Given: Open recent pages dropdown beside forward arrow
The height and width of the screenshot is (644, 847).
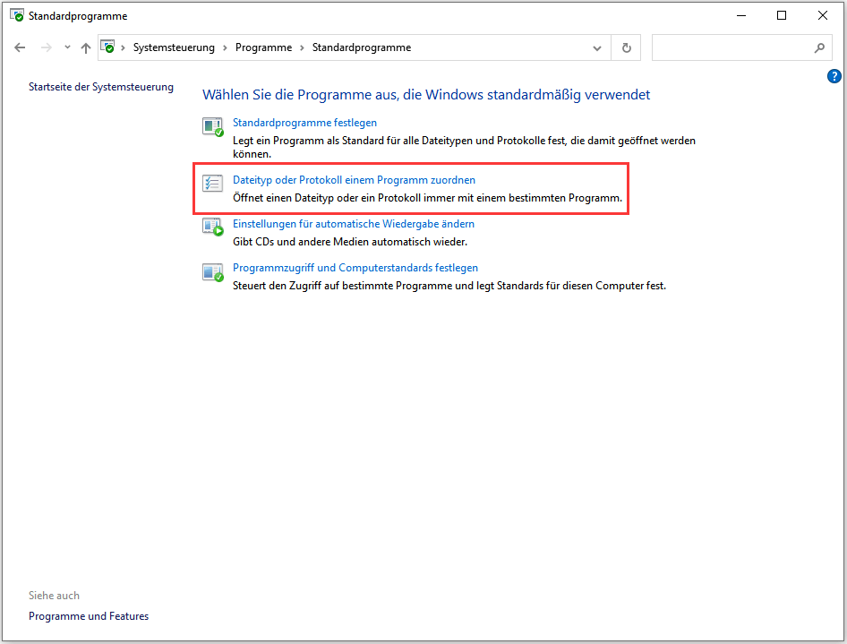Looking at the screenshot, I should tap(66, 47).
